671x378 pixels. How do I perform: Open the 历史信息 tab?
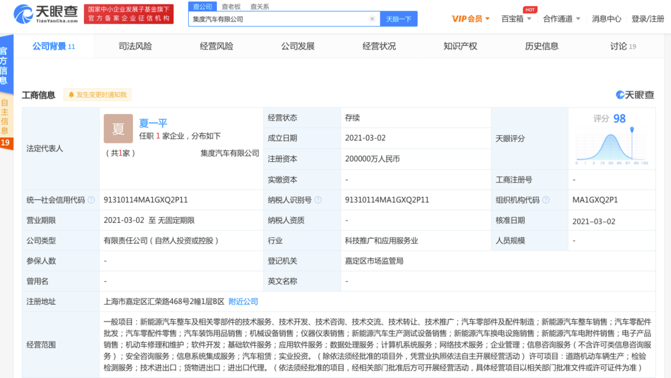542,46
